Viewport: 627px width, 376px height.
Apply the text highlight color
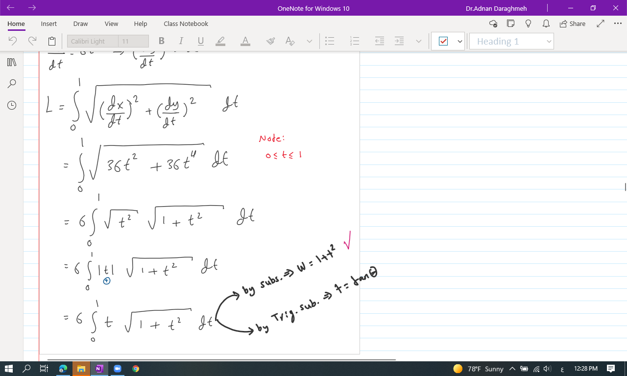[x=220, y=41]
